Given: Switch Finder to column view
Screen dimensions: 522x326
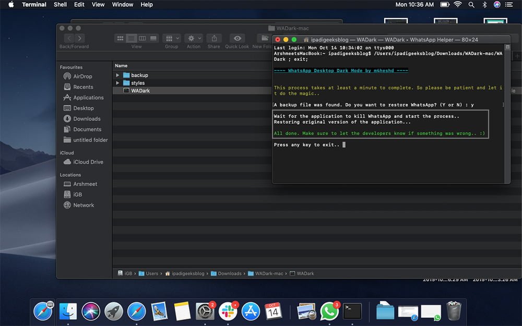Looking at the screenshot, I should (x=142, y=38).
